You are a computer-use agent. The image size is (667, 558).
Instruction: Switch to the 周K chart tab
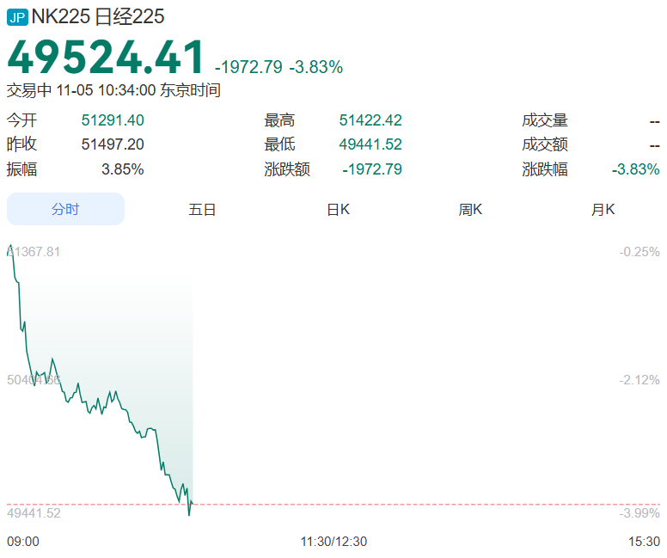pos(470,209)
